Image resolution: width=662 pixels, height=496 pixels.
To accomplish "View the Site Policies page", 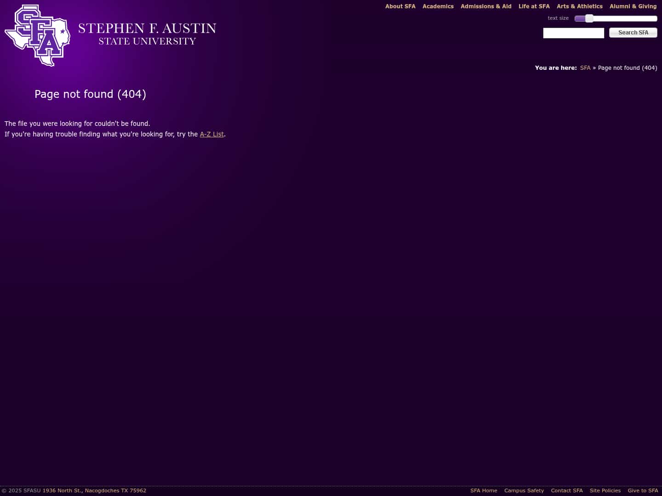I will click(x=605, y=490).
